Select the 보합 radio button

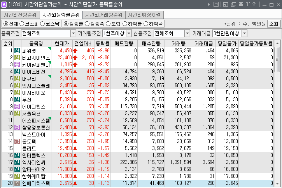point(108,24)
